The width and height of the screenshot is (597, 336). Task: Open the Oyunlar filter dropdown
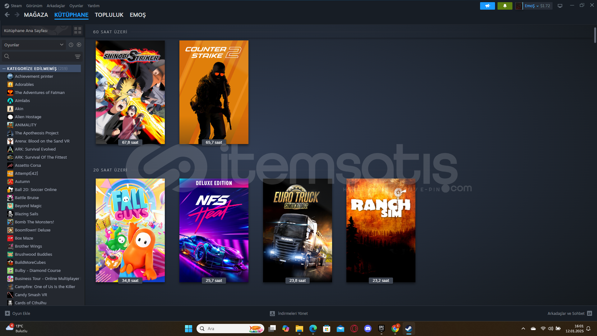(34, 45)
